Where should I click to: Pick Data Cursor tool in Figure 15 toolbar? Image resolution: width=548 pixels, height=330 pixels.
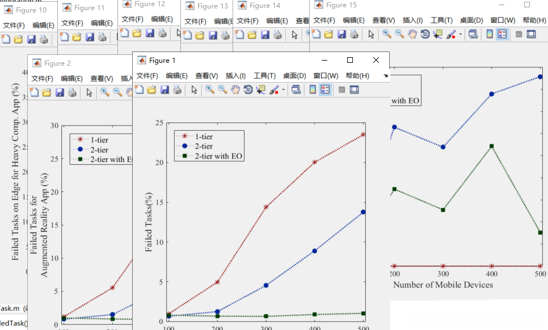pyautogui.click(x=437, y=34)
